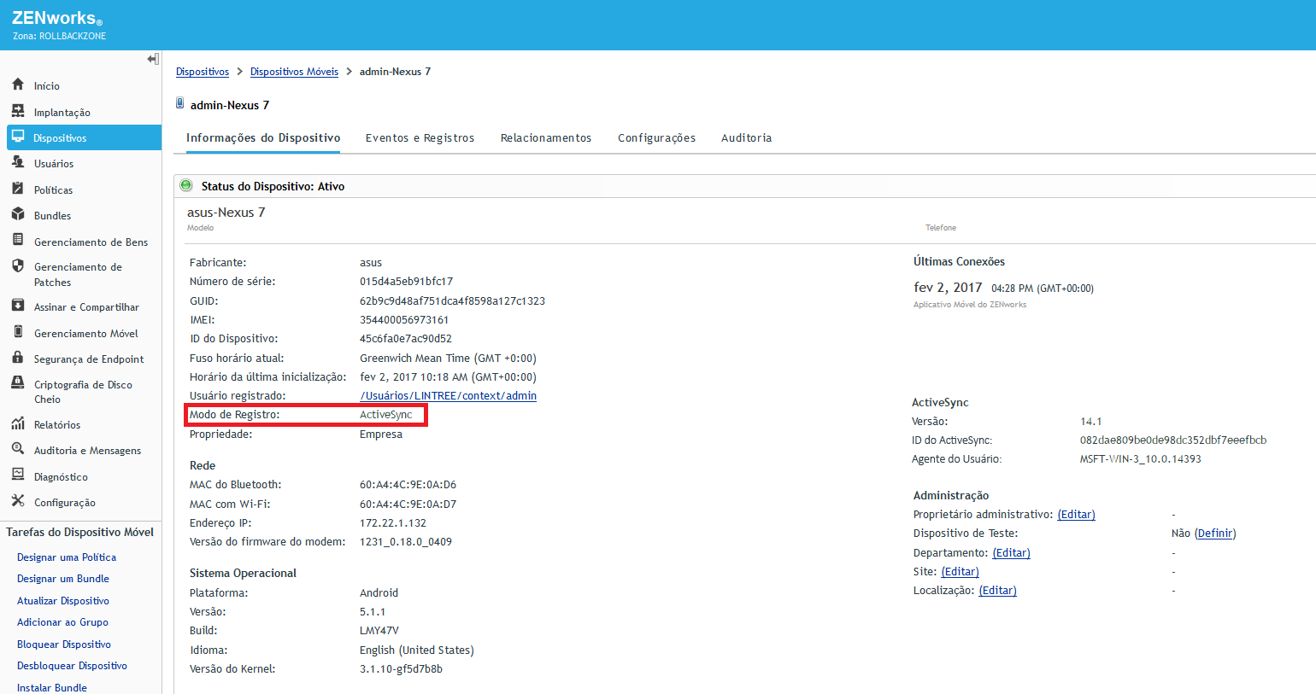The width and height of the screenshot is (1316, 694).
Task: Click the Auditoria e Mensagens magnifier icon
Action: (x=18, y=449)
